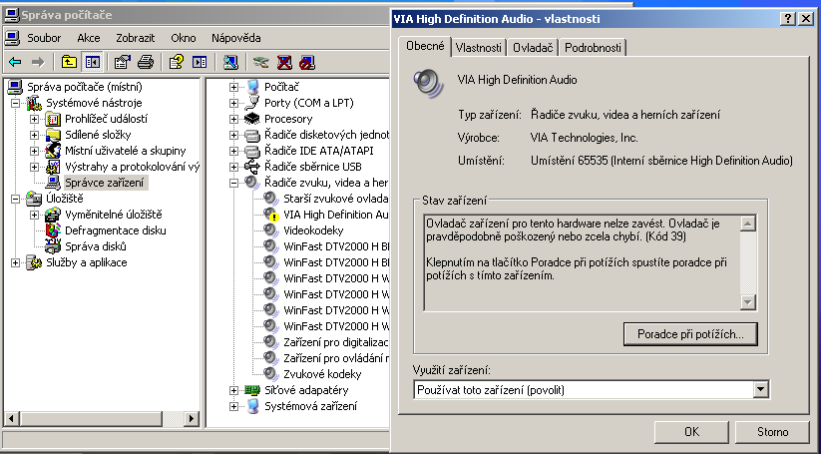Click left pane horizontal scroll right arrow
Screen dimensions: 821x454
coord(192,418)
